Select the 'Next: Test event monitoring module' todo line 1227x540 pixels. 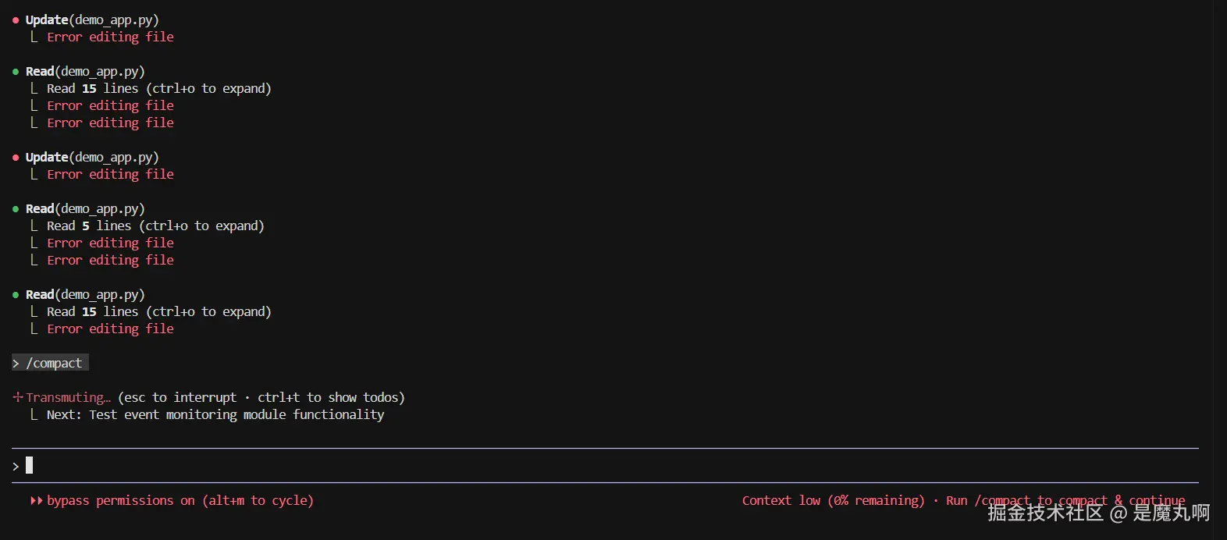[x=215, y=415]
